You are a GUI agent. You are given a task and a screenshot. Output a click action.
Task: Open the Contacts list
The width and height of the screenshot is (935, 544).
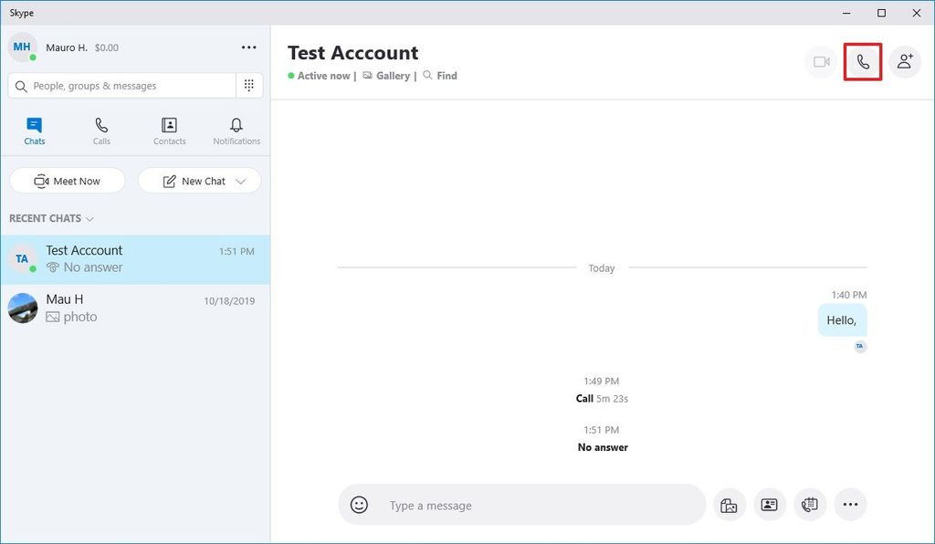coord(169,130)
